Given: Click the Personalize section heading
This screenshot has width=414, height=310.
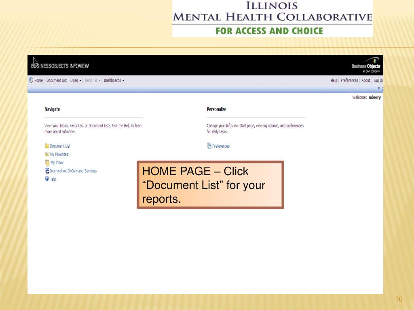Looking at the screenshot, I should (217, 109).
